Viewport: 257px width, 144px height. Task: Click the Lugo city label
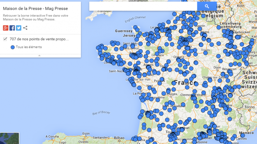(63, 142)
